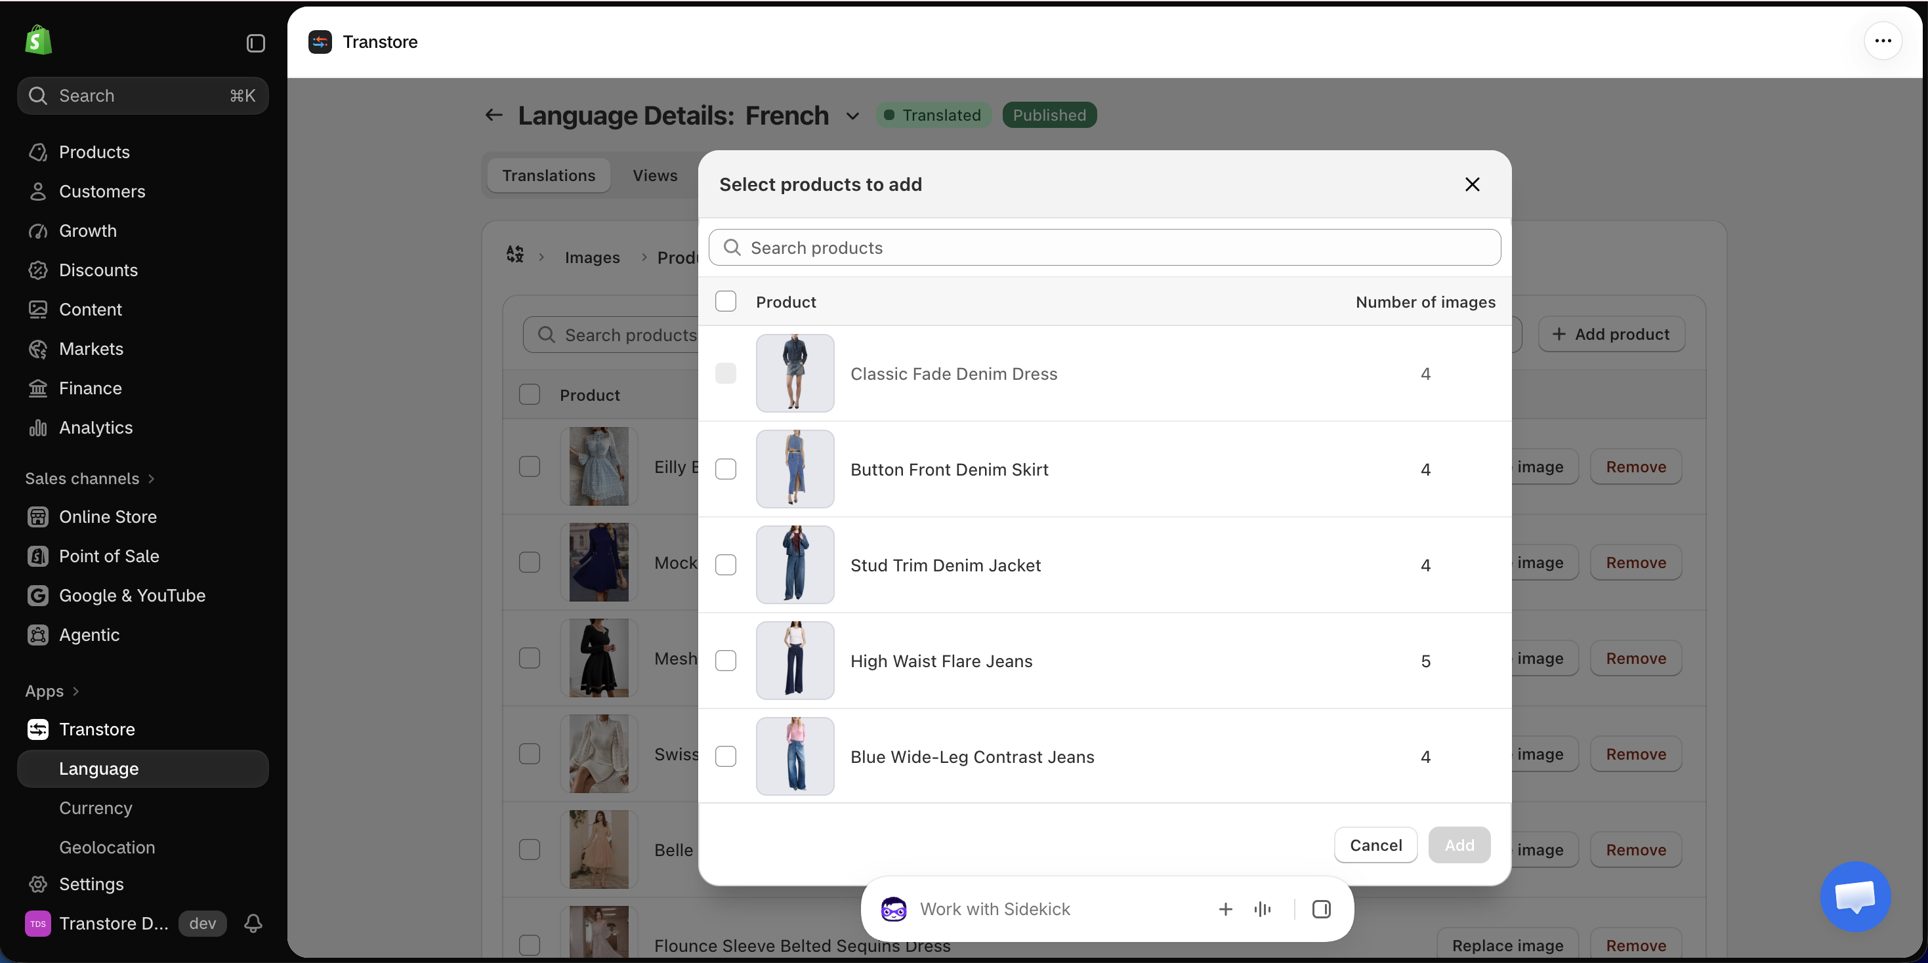The height and width of the screenshot is (963, 1928).
Task: Click the Add button in the dialog
Action: click(1459, 845)
